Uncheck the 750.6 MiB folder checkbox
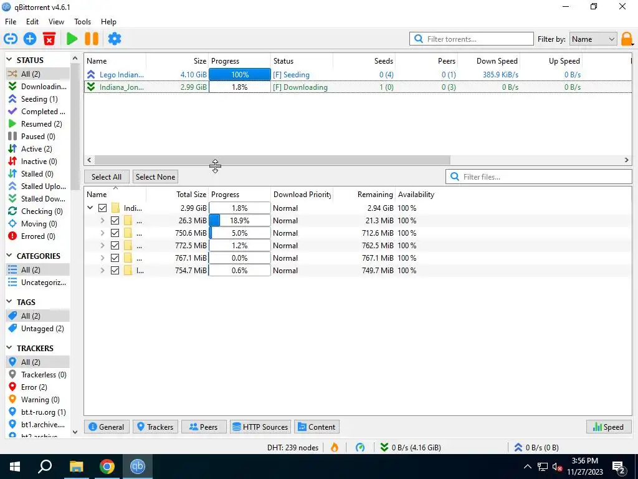This screenshot has width=638, height=479. point(115,233)
